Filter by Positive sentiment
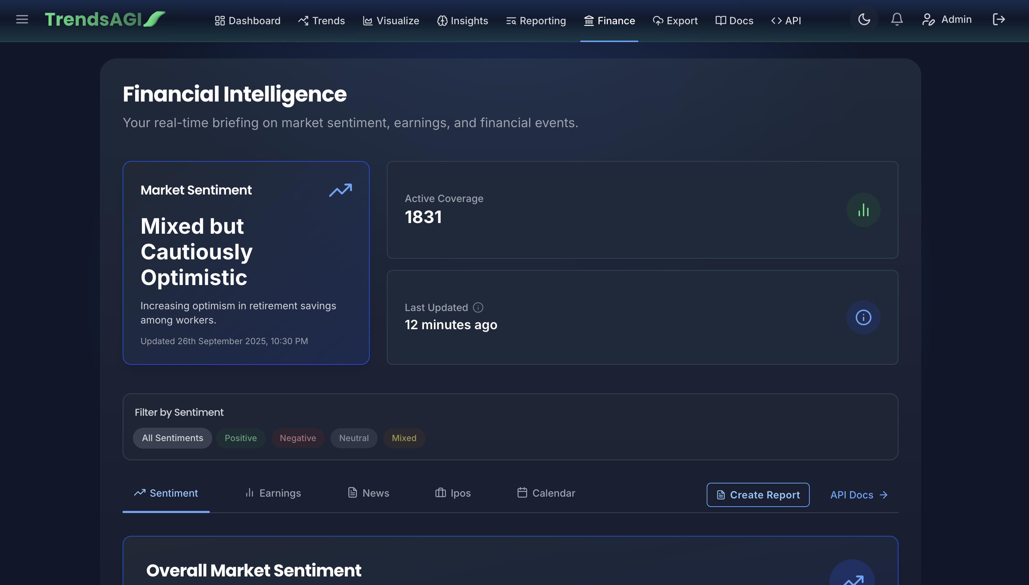Screen dimensions: 1029x585 tap(240, 438)
